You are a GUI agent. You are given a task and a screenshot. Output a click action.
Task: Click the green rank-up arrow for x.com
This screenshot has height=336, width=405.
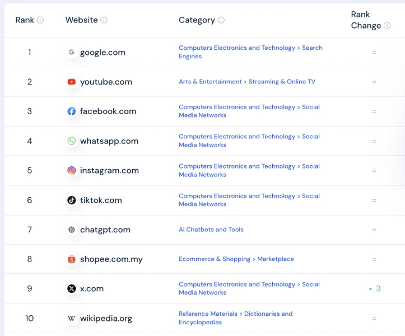(x=370, y=288)
